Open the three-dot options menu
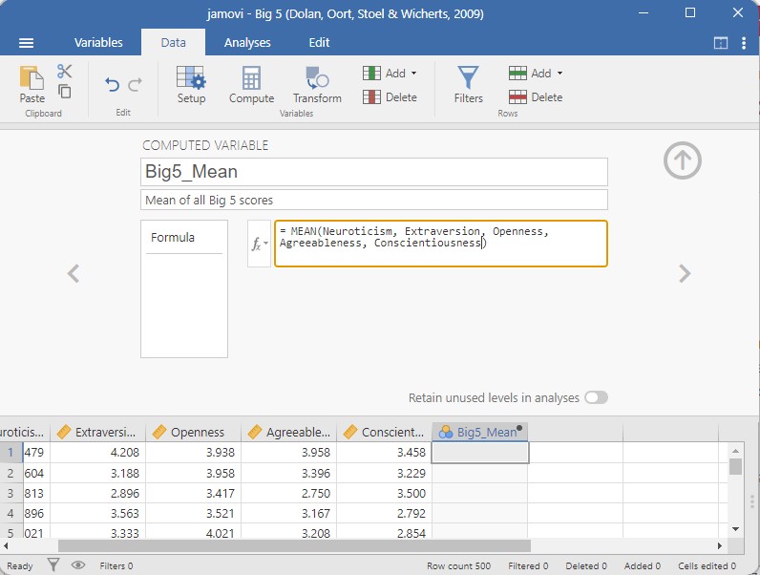Viewport: 760px width, 575px height. tap(744, 43)
